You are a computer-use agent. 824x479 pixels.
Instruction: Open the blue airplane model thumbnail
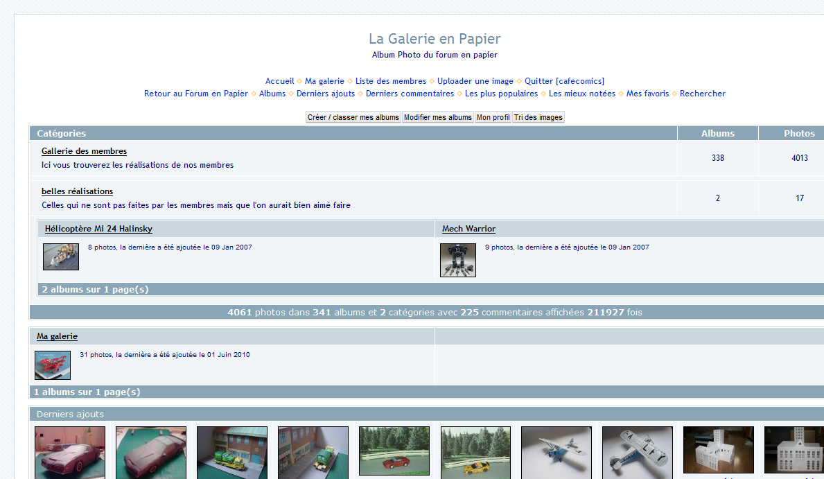point(556,452)
